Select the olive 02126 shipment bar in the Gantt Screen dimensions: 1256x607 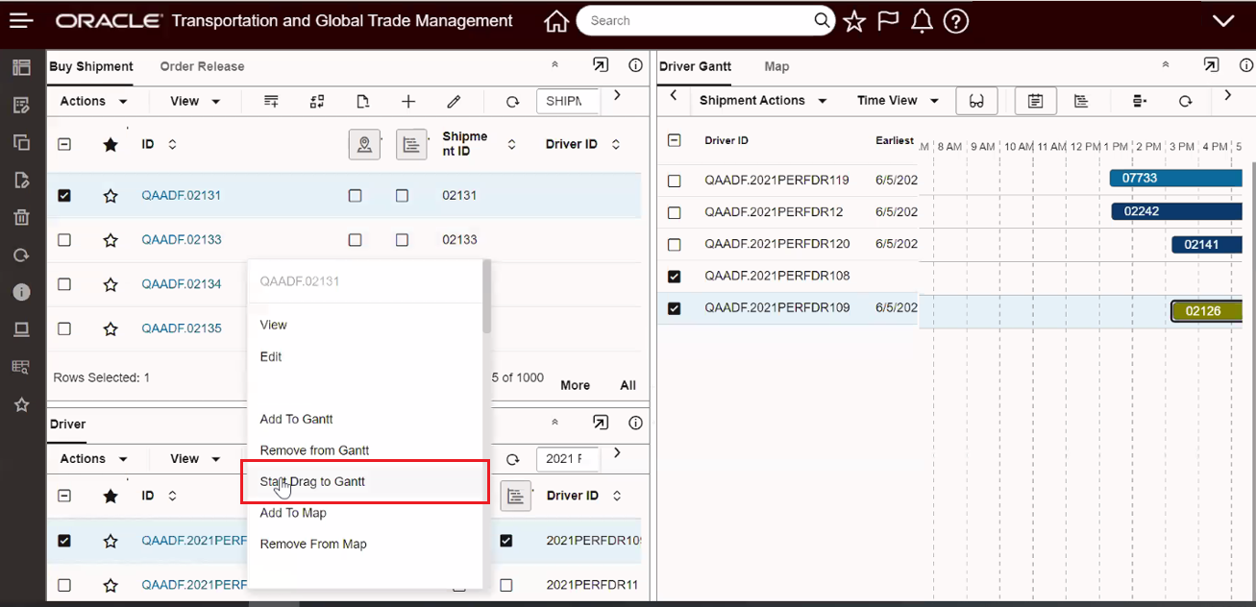tap(1206, 310)
